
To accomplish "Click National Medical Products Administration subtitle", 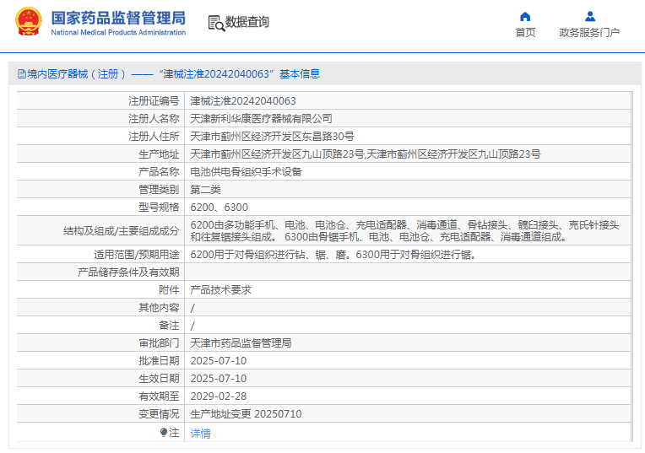I will coord(118,32).
